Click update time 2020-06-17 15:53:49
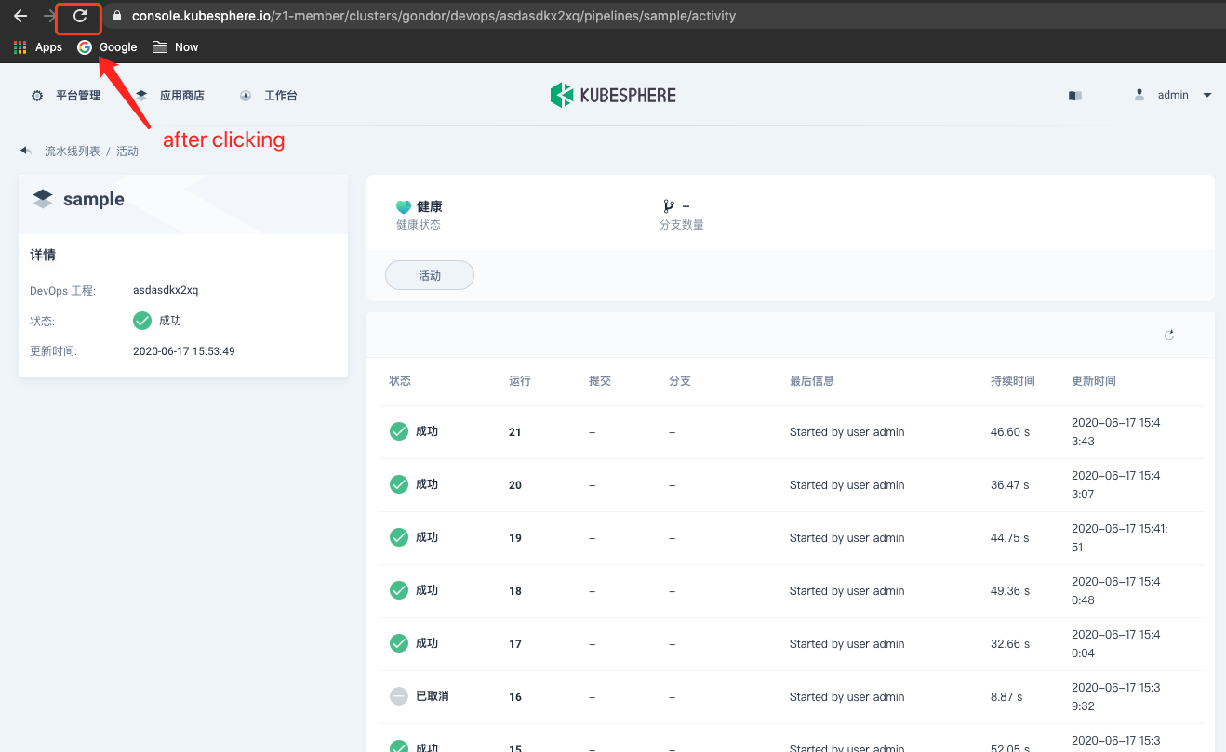Screen dimensions: 1226x752 coord(184,351)
